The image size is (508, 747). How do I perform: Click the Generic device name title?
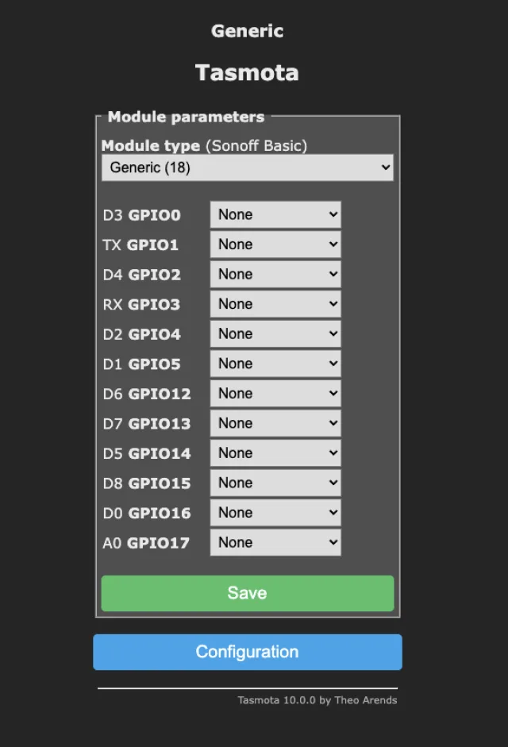coord(247,31)
